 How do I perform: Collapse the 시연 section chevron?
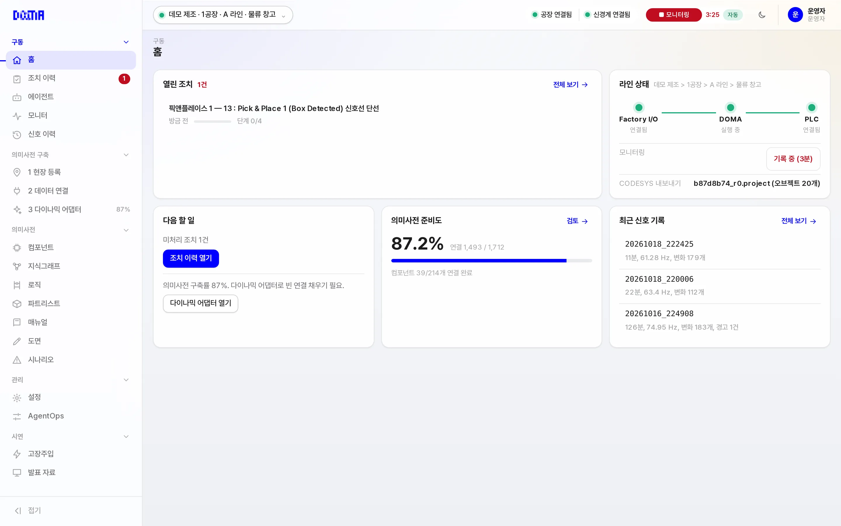pyautogui.click(x=126, y=437)
